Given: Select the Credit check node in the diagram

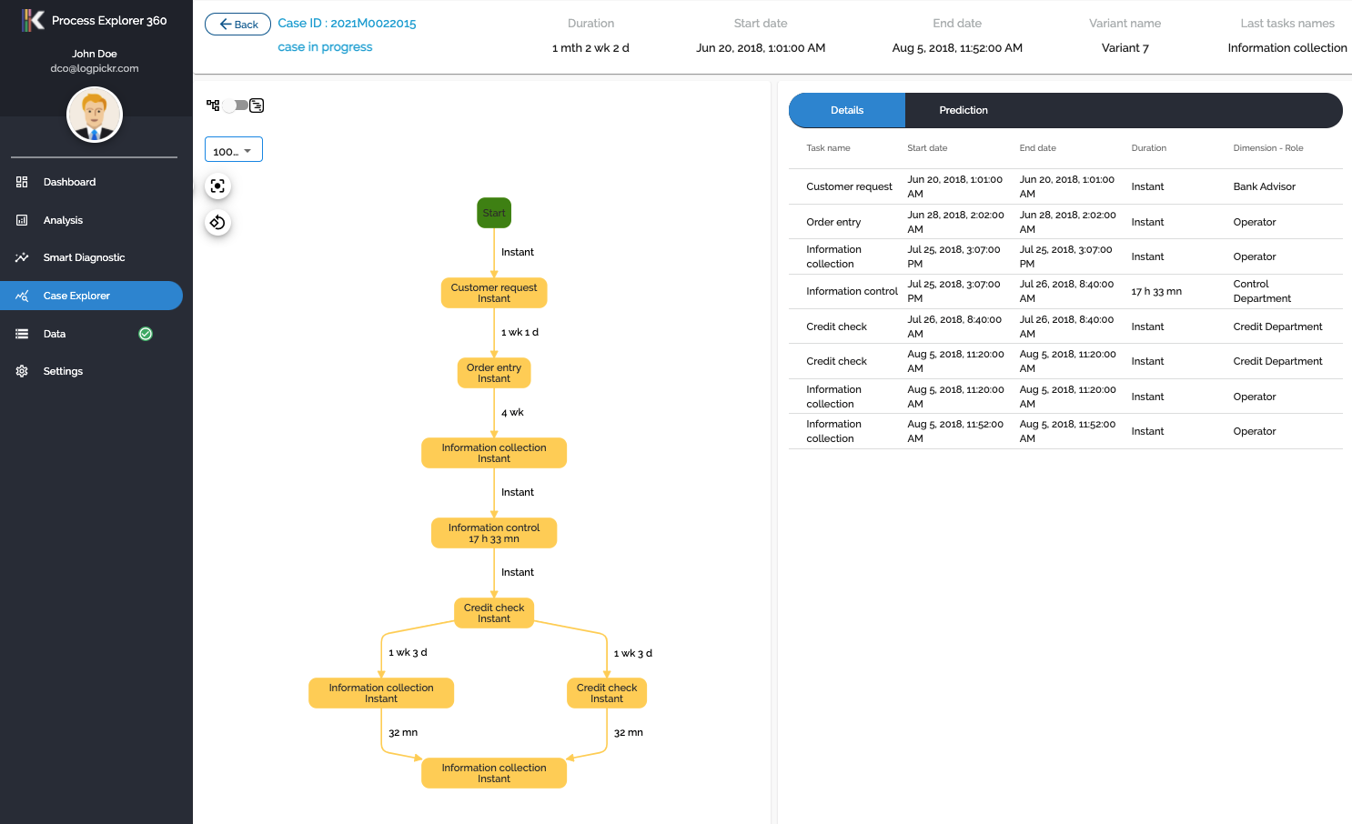Looking at the screenshot, I should [x=493, y=613].
